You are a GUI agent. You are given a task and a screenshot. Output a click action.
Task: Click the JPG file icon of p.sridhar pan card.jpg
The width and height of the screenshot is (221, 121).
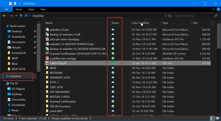coord(47,58)
